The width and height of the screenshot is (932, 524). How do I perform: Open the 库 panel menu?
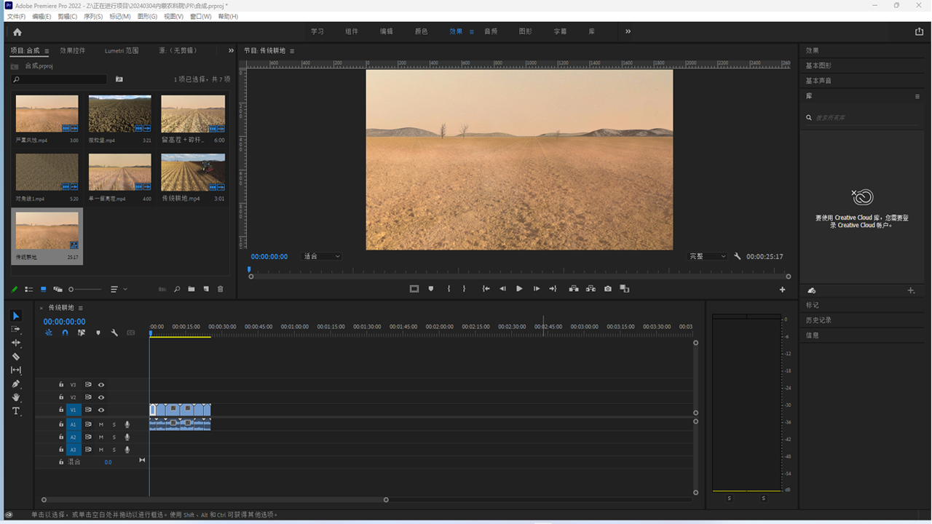917,96
